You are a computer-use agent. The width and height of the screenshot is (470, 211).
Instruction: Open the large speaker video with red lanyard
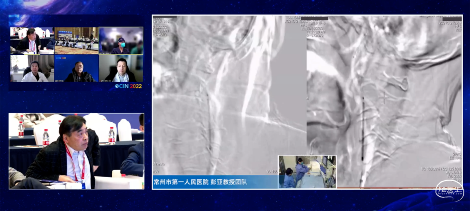pyautogui.click(x=77, y=151)
